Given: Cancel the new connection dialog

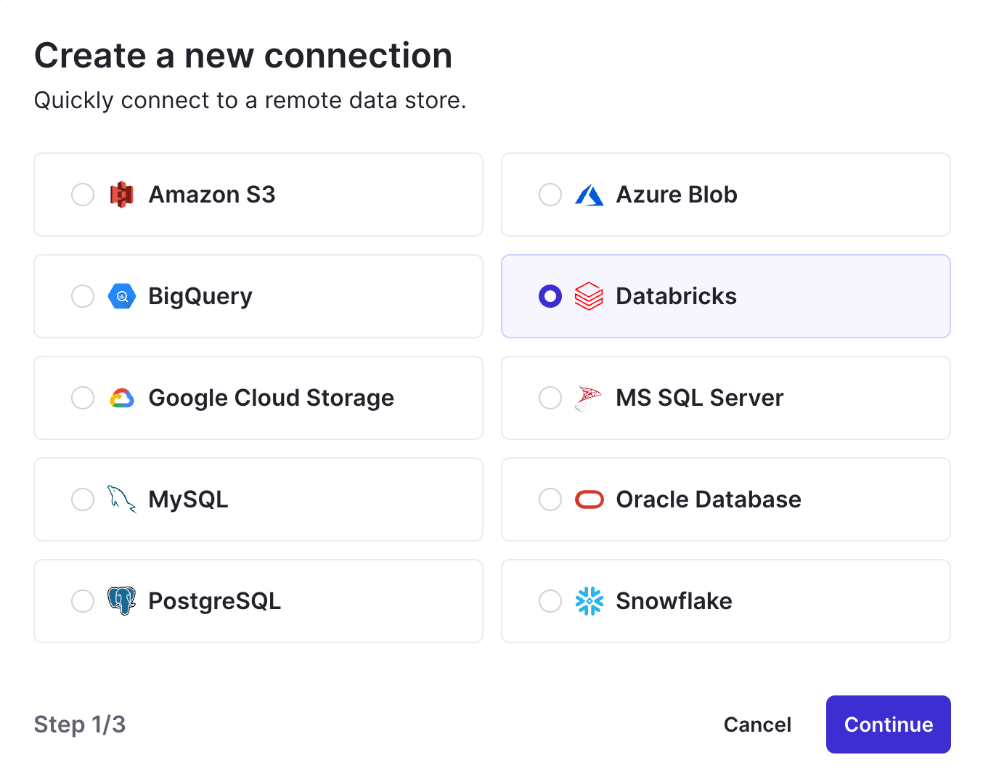Looking at the screenshot, I should coord(757,724).
